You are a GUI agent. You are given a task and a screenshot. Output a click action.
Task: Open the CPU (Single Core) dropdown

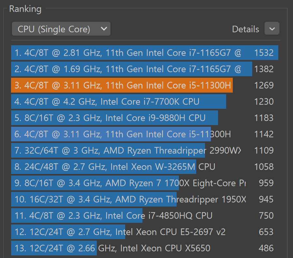61,29
